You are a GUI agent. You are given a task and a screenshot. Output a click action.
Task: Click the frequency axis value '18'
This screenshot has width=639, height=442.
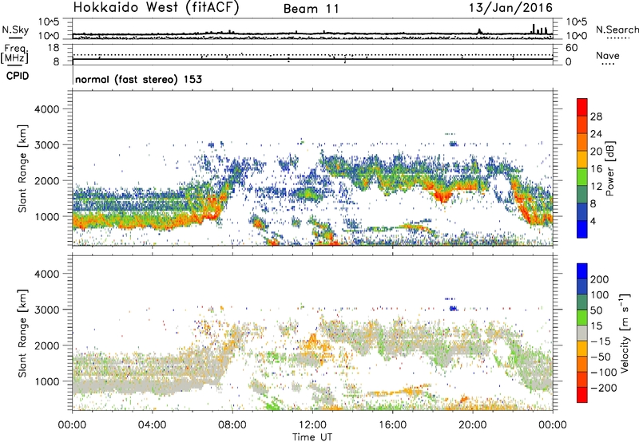click(54, 48)
